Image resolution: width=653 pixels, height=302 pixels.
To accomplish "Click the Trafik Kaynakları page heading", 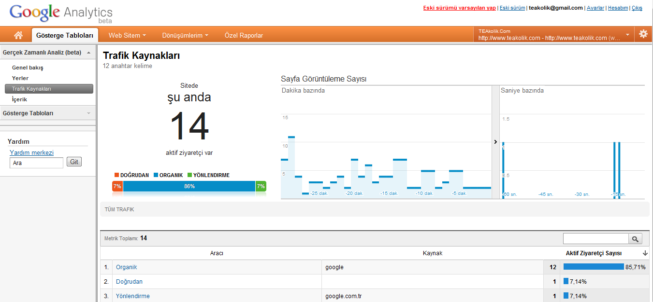I will click(x=142, y=55).
